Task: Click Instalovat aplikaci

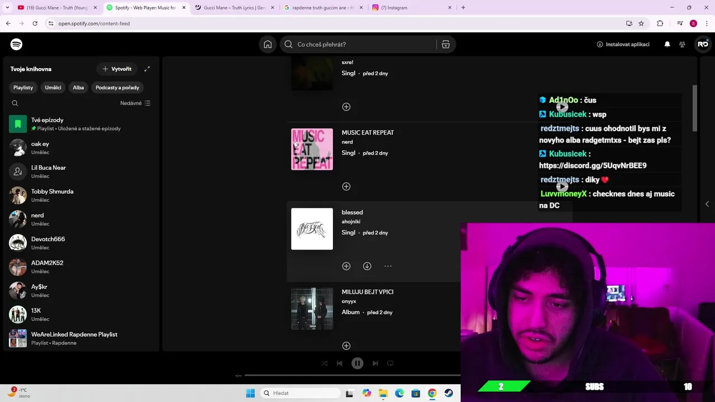Action: 623,45
